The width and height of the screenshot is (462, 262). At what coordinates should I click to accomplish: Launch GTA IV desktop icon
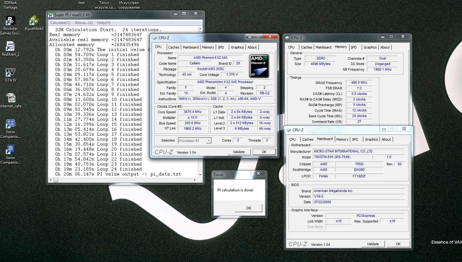click(10, 75)
